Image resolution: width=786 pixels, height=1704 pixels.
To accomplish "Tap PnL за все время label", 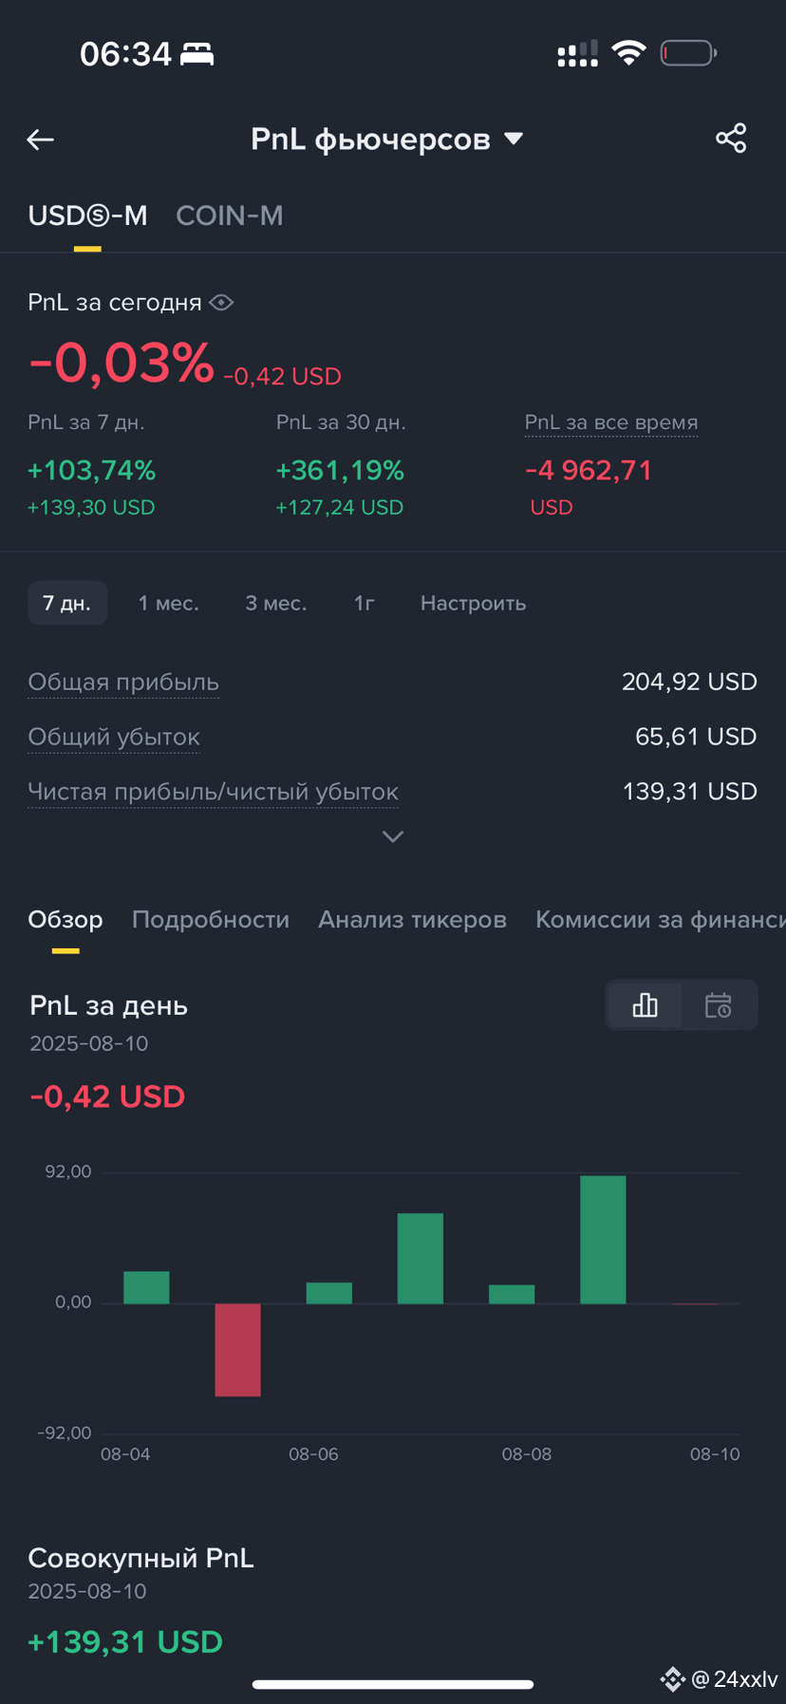I will pos(611,422).
